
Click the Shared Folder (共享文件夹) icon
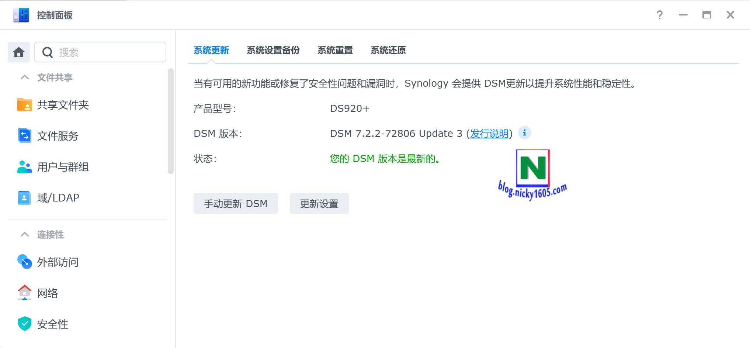(x=25, y=105)
